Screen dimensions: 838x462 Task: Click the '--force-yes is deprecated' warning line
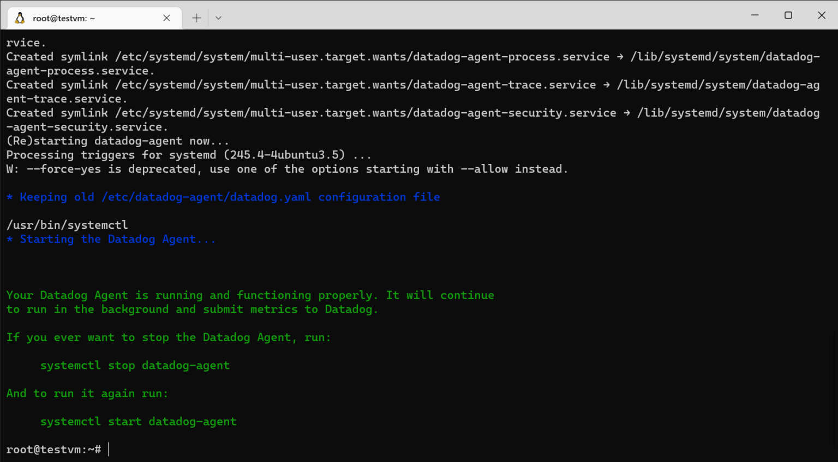(x=287, y=169)
